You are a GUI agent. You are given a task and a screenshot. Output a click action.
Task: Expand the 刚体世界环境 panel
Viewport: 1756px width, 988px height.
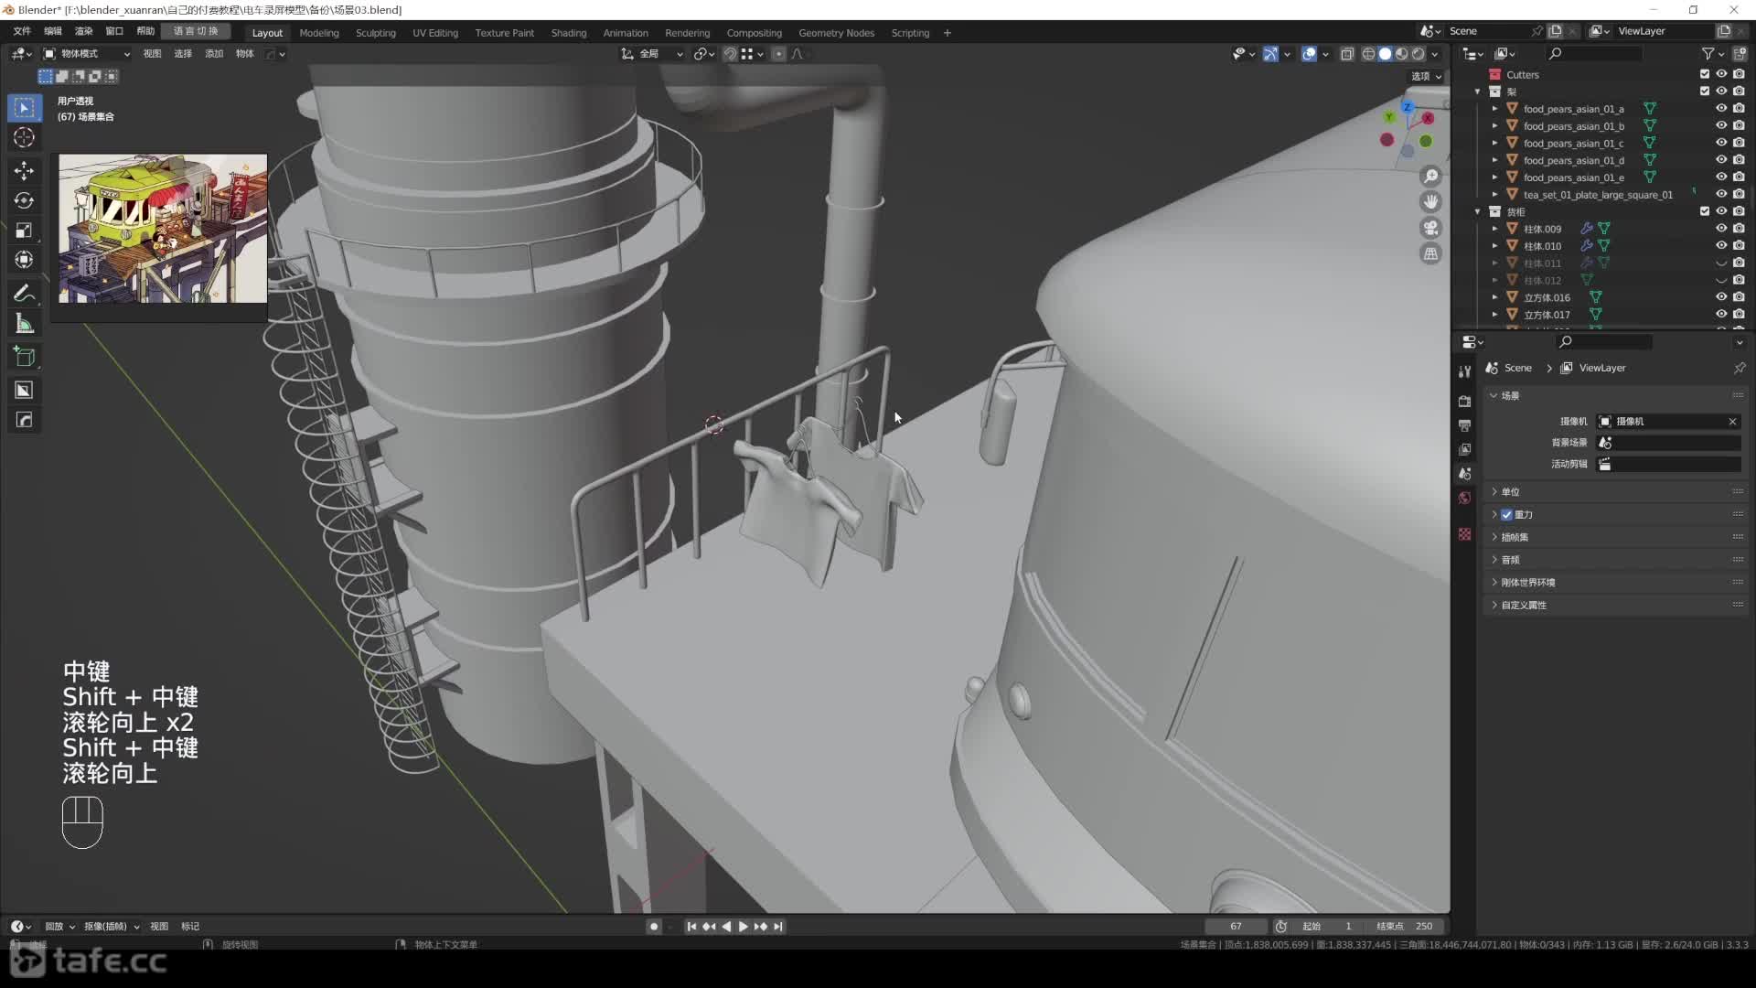(x=1527, y=583)
